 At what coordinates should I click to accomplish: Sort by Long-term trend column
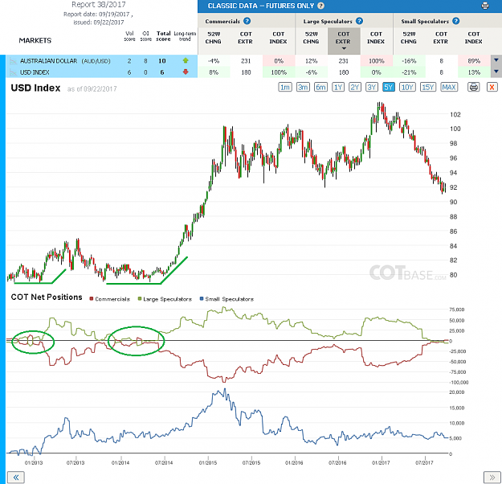click(185, 36)
